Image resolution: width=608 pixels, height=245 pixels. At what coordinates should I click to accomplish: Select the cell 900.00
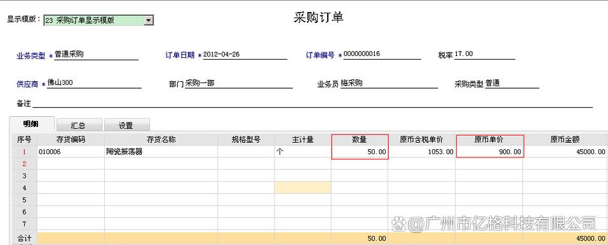pos(489,152)
